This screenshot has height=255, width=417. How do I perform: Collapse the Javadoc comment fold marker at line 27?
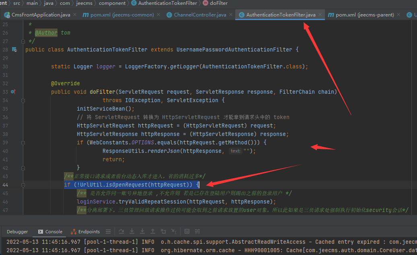(x=23, y=41)
